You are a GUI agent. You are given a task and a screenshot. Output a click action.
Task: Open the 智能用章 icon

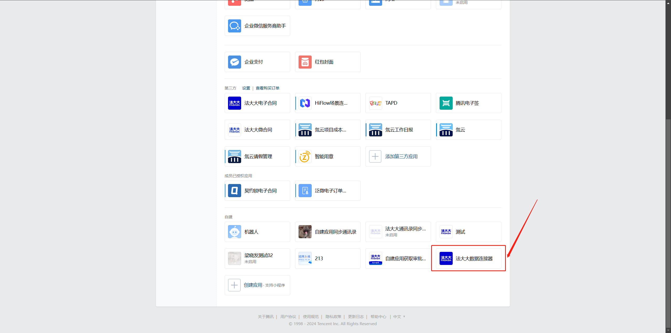pos(305,157)
